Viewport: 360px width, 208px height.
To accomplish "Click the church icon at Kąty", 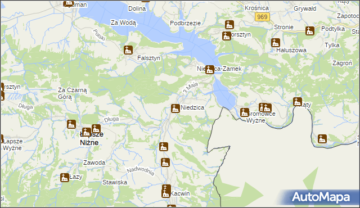I will coord(298,102).
